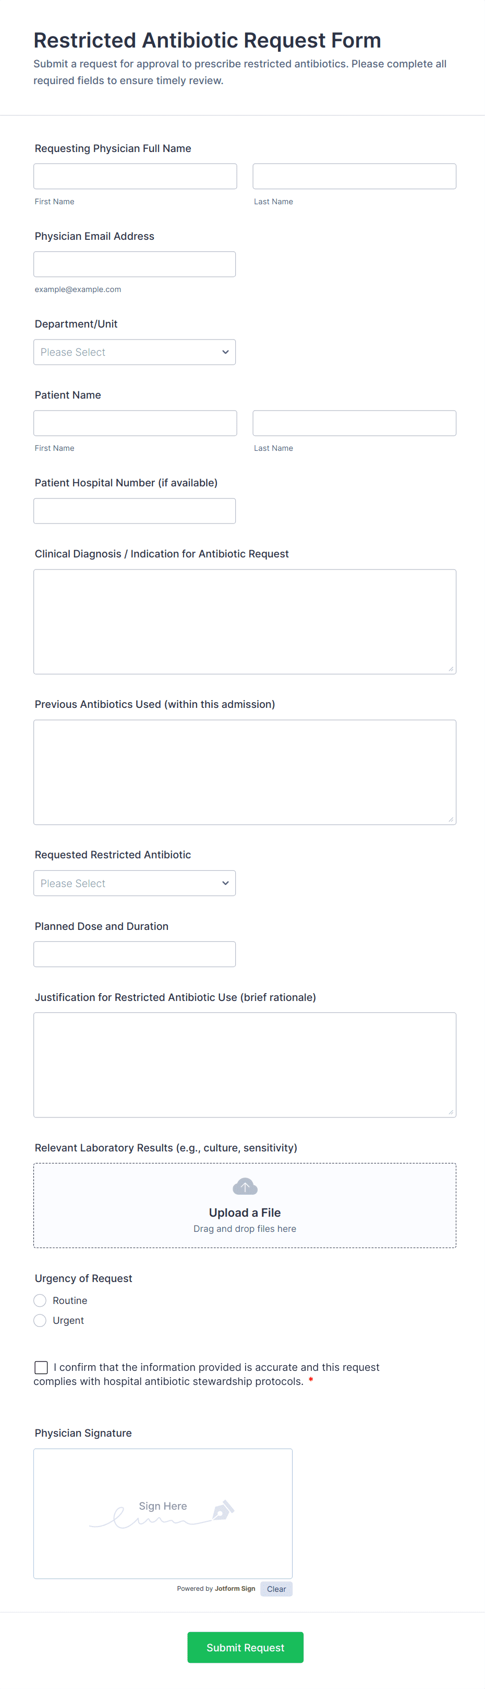
Task: Click the Sign Here signature area
Action: (162, 1508)
